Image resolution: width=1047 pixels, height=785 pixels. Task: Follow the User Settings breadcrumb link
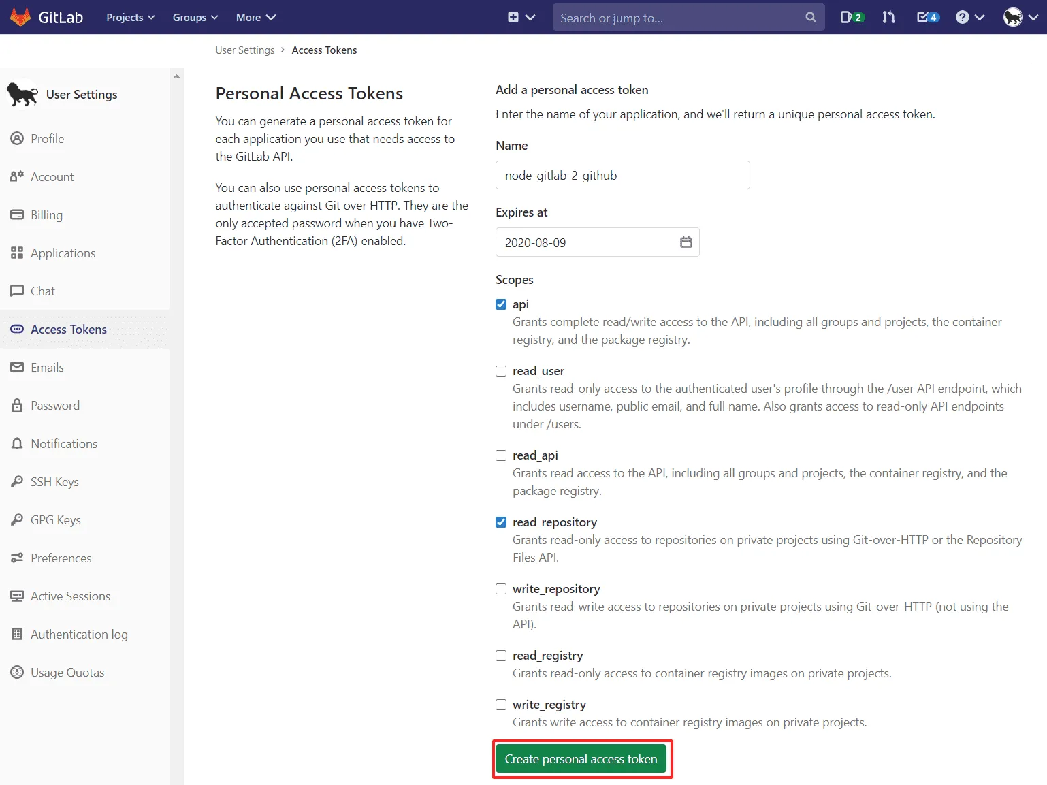pos(244,50)
